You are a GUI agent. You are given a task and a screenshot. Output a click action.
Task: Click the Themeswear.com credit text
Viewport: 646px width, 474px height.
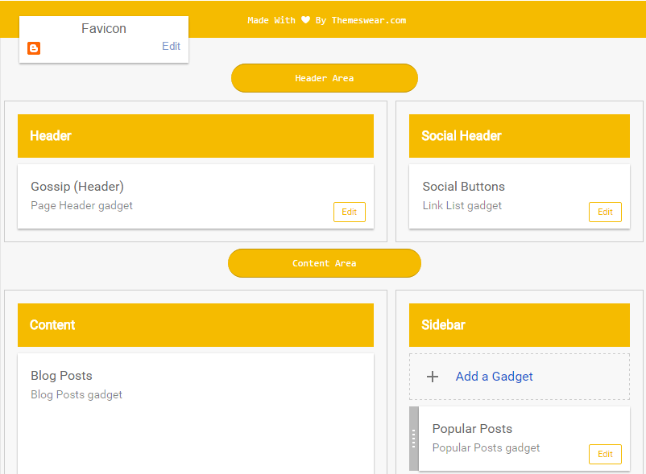[368, 20]
